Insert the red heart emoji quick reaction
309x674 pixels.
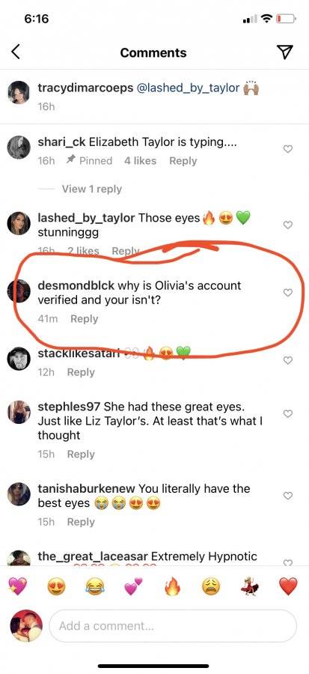pos(288,586)
